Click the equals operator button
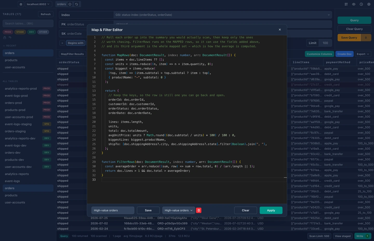Screen dimensions: 374x241 tap(62, 43)
